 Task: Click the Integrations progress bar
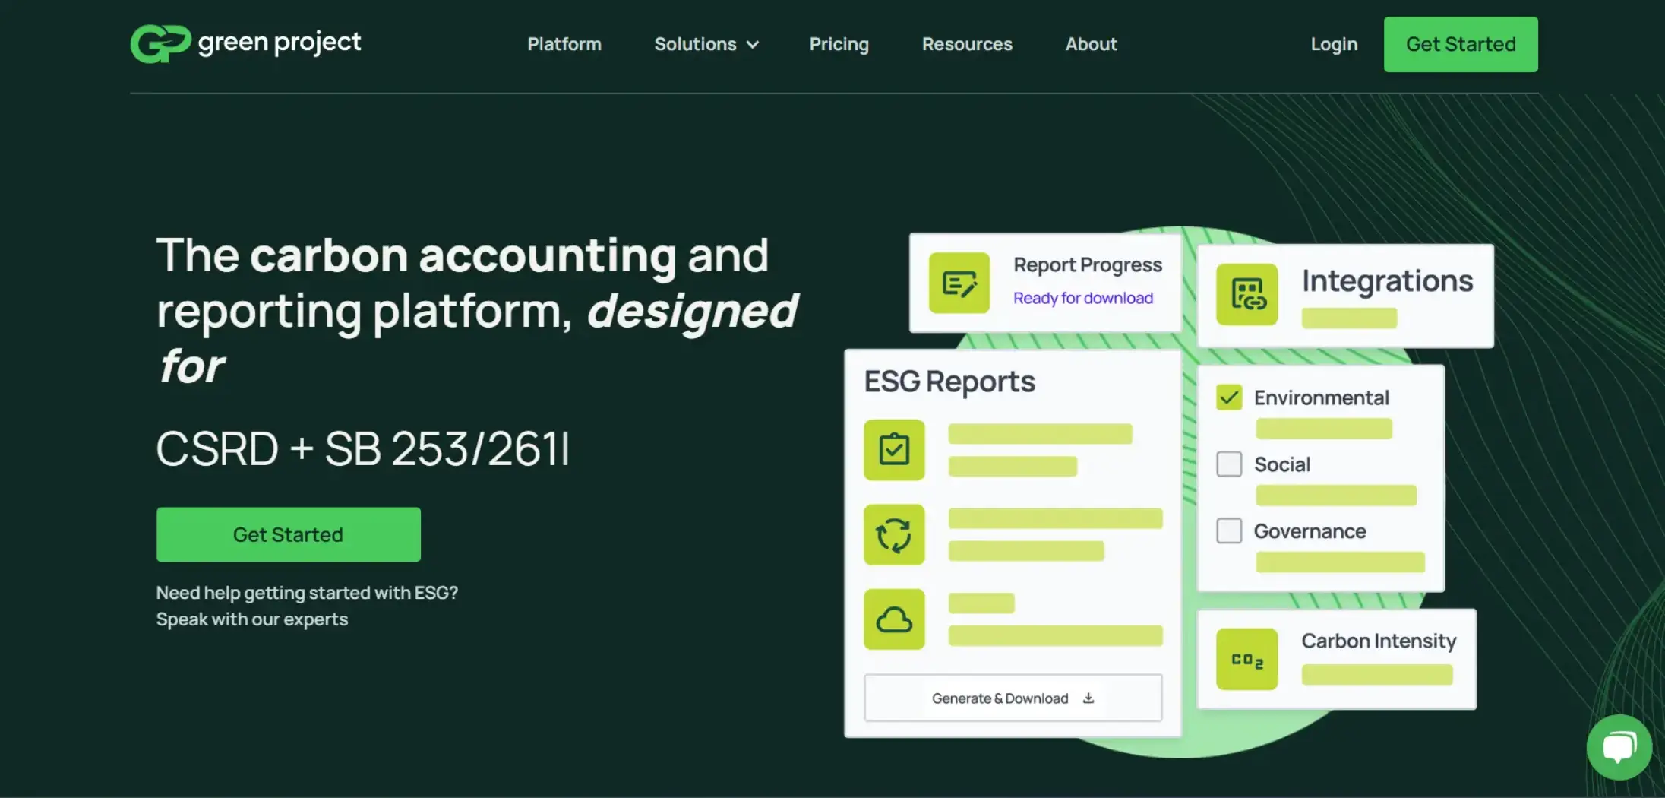pos(1351,318)
